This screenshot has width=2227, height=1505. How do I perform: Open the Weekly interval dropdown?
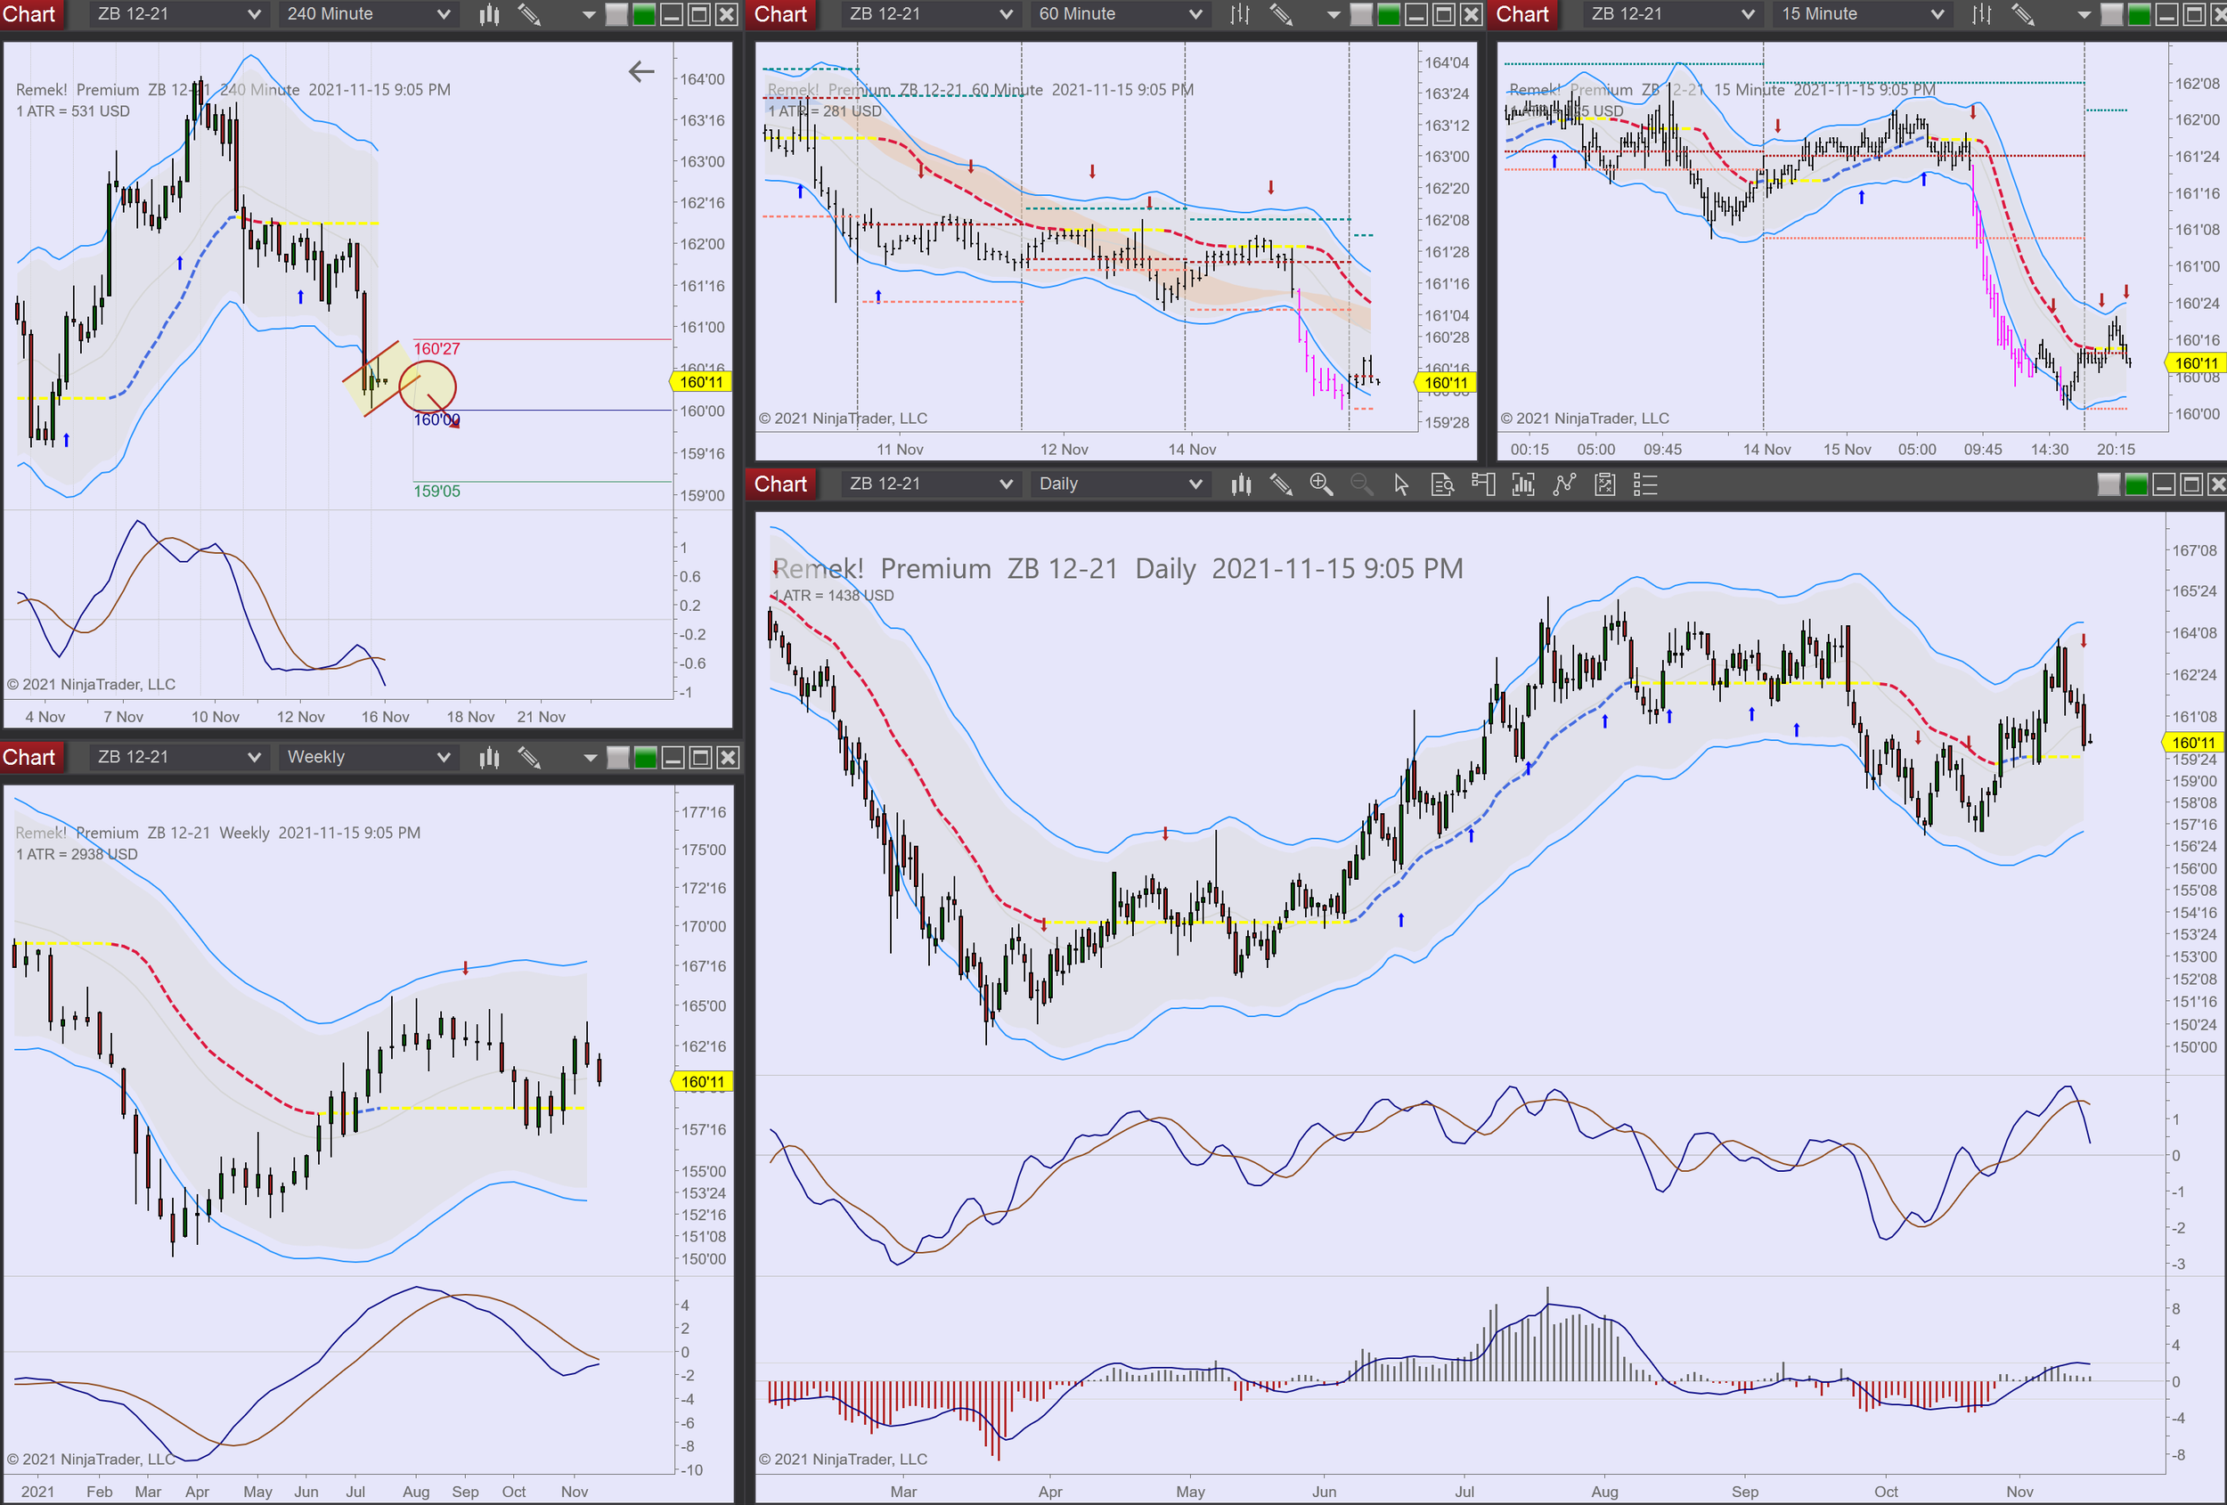[367, 758]
